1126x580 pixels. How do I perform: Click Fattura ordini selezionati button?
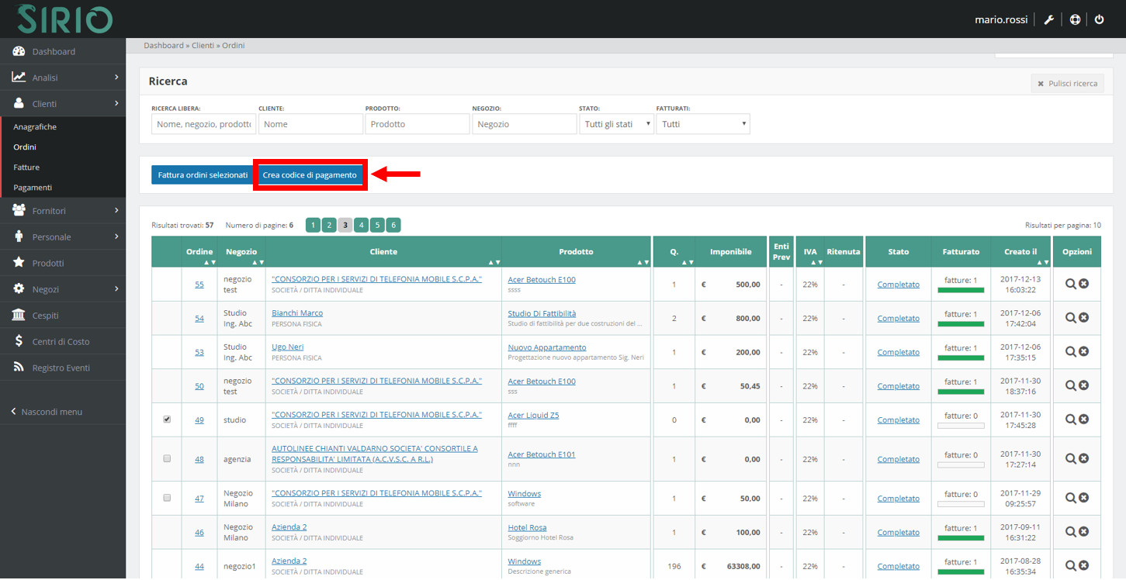pyautogui.click(x=203, y=175)
